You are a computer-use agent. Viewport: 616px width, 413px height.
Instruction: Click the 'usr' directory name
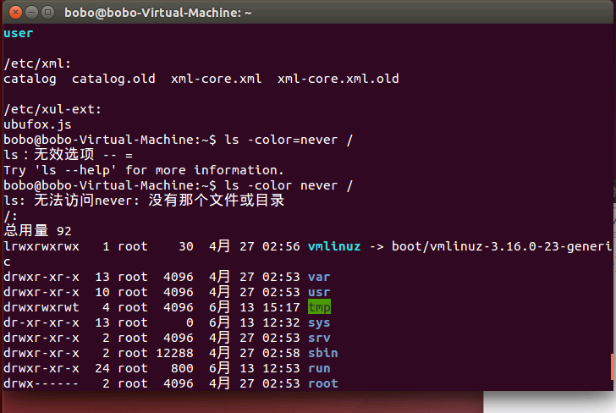(319, 292)
